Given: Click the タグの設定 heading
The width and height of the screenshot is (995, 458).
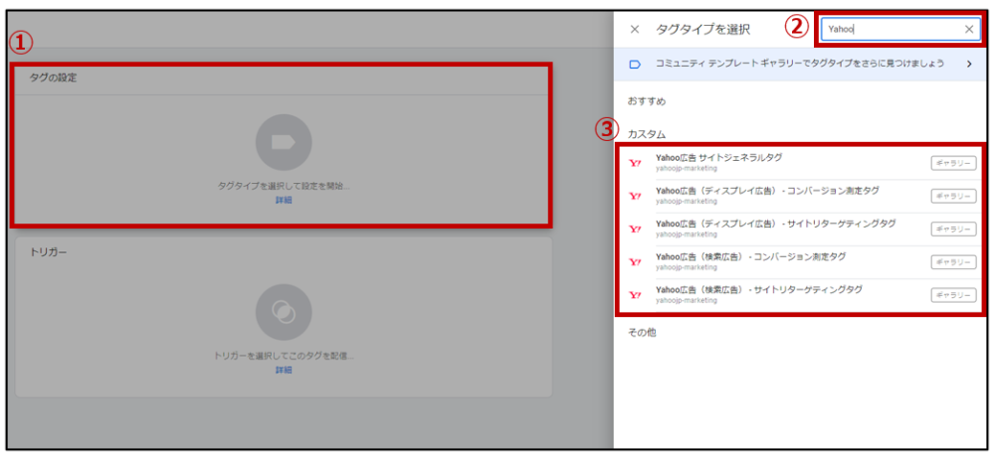Looking at the screenshot, I should (x=54, y=77).
